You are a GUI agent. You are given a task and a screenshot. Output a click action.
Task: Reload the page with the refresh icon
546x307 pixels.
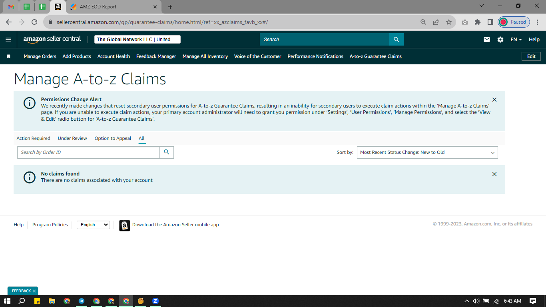pyautogui.click(x=34, y=22)
